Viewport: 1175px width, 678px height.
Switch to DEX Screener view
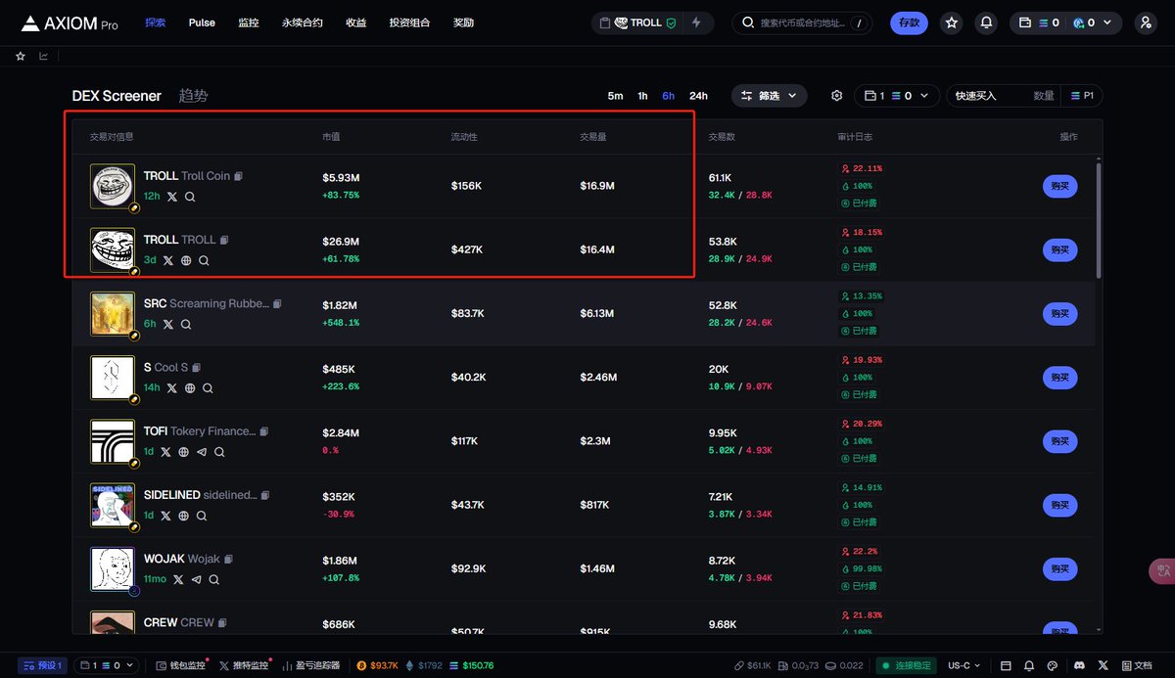click(117, 96)
